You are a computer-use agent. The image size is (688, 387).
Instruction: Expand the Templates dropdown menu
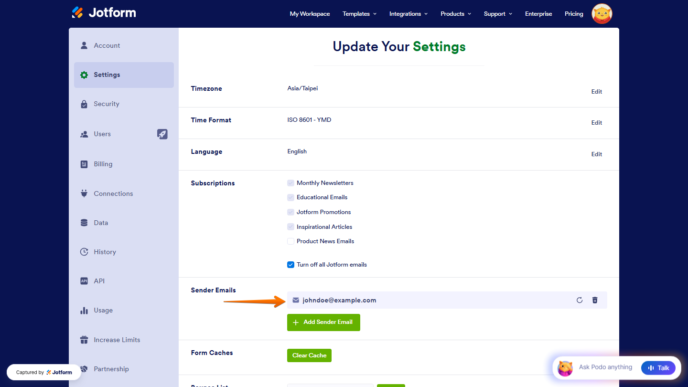tap(359, 14)
